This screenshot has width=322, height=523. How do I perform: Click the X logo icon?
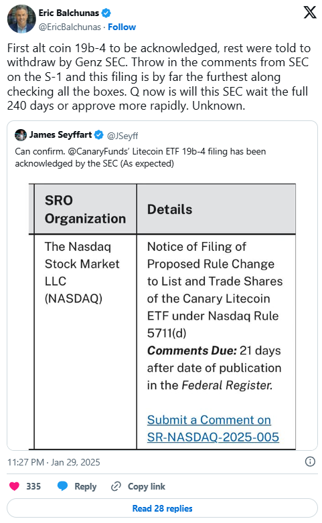coord(310,12)
